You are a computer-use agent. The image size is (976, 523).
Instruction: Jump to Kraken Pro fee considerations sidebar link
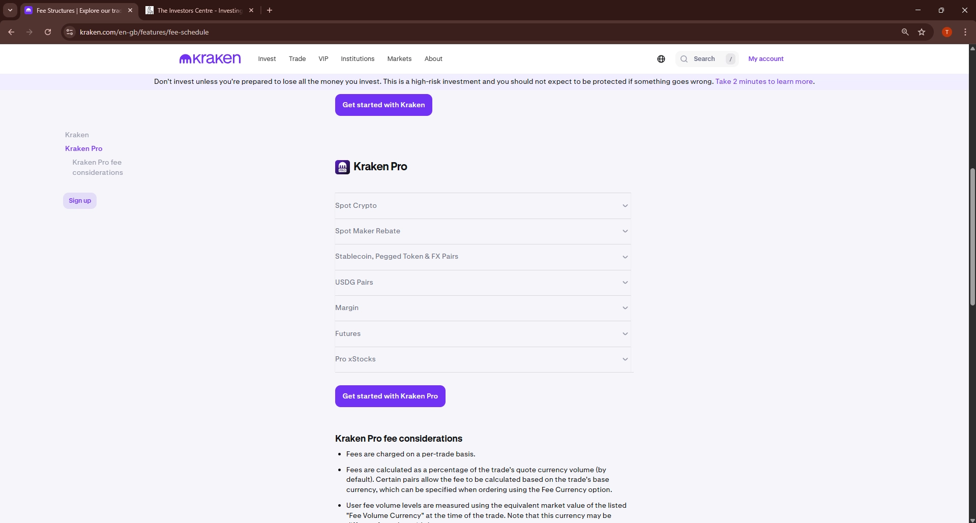(98, 167)
